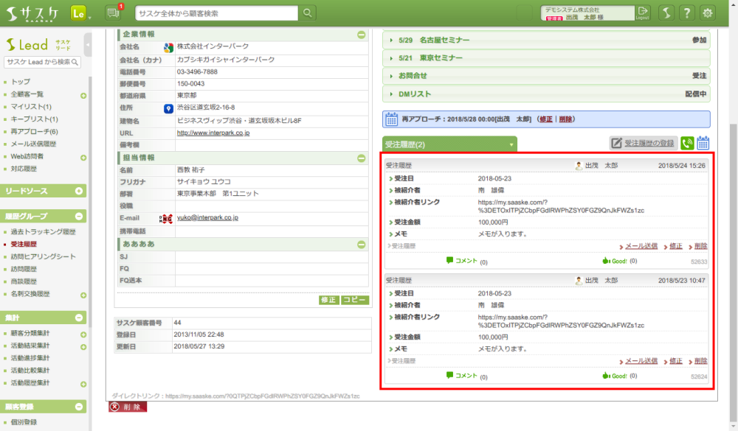Click the green phone call icon
Viewport: 738px width, 431px height.
[x=687, y=143]
